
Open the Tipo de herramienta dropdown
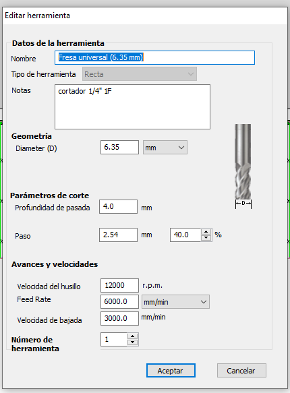(140, 74)
